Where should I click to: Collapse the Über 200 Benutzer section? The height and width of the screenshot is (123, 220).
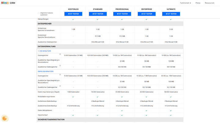click(x=46, y=71)
